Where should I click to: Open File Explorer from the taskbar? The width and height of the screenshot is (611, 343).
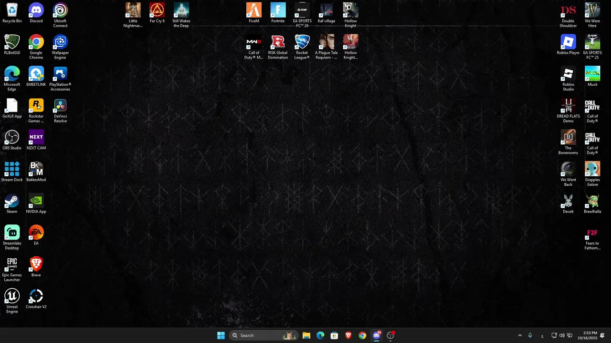306,335
